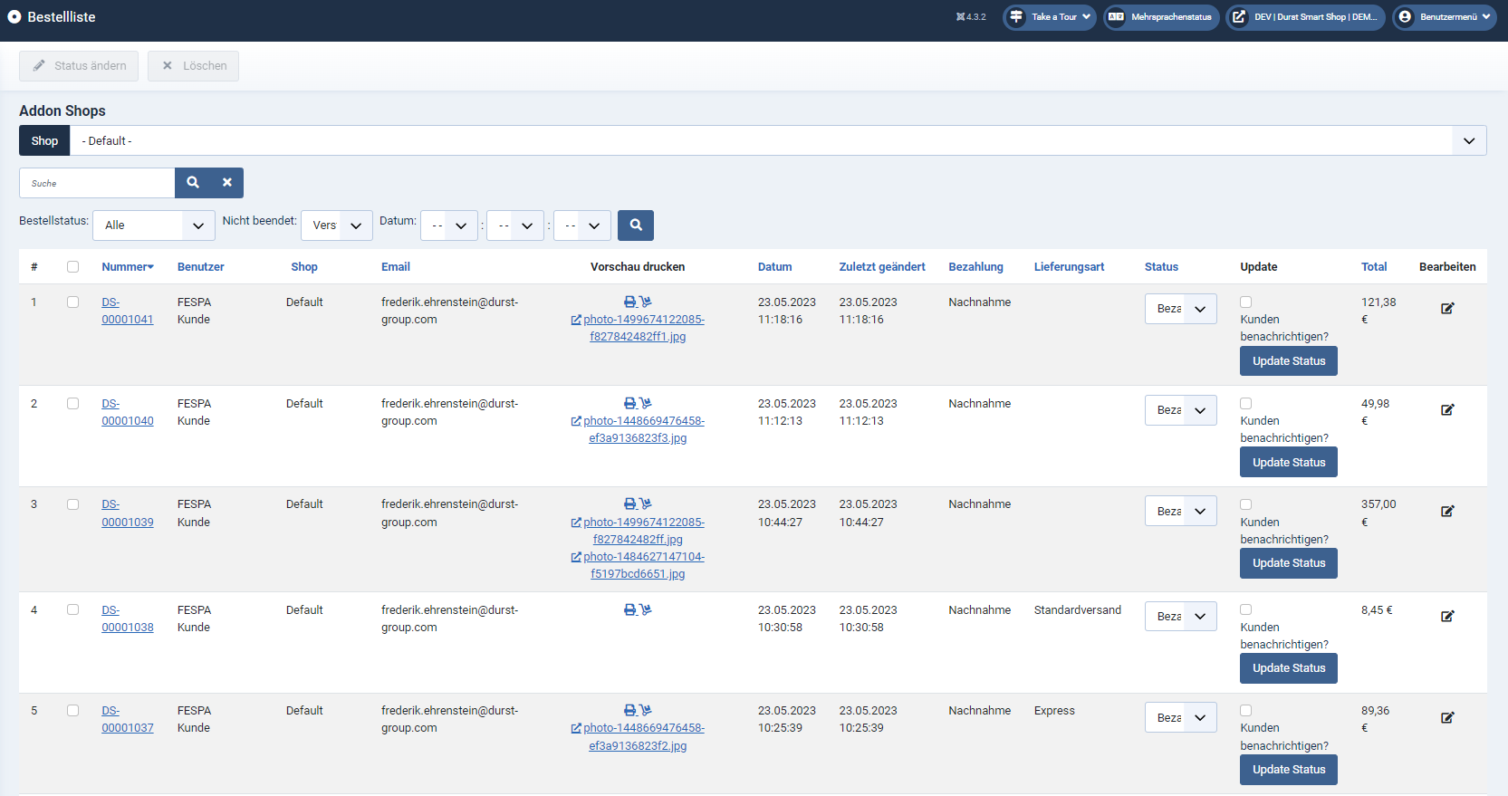Image resolution: width=1508 pixels, height=796 pixels.
Task: Clear the search field with the X
Action: [227, 183]
